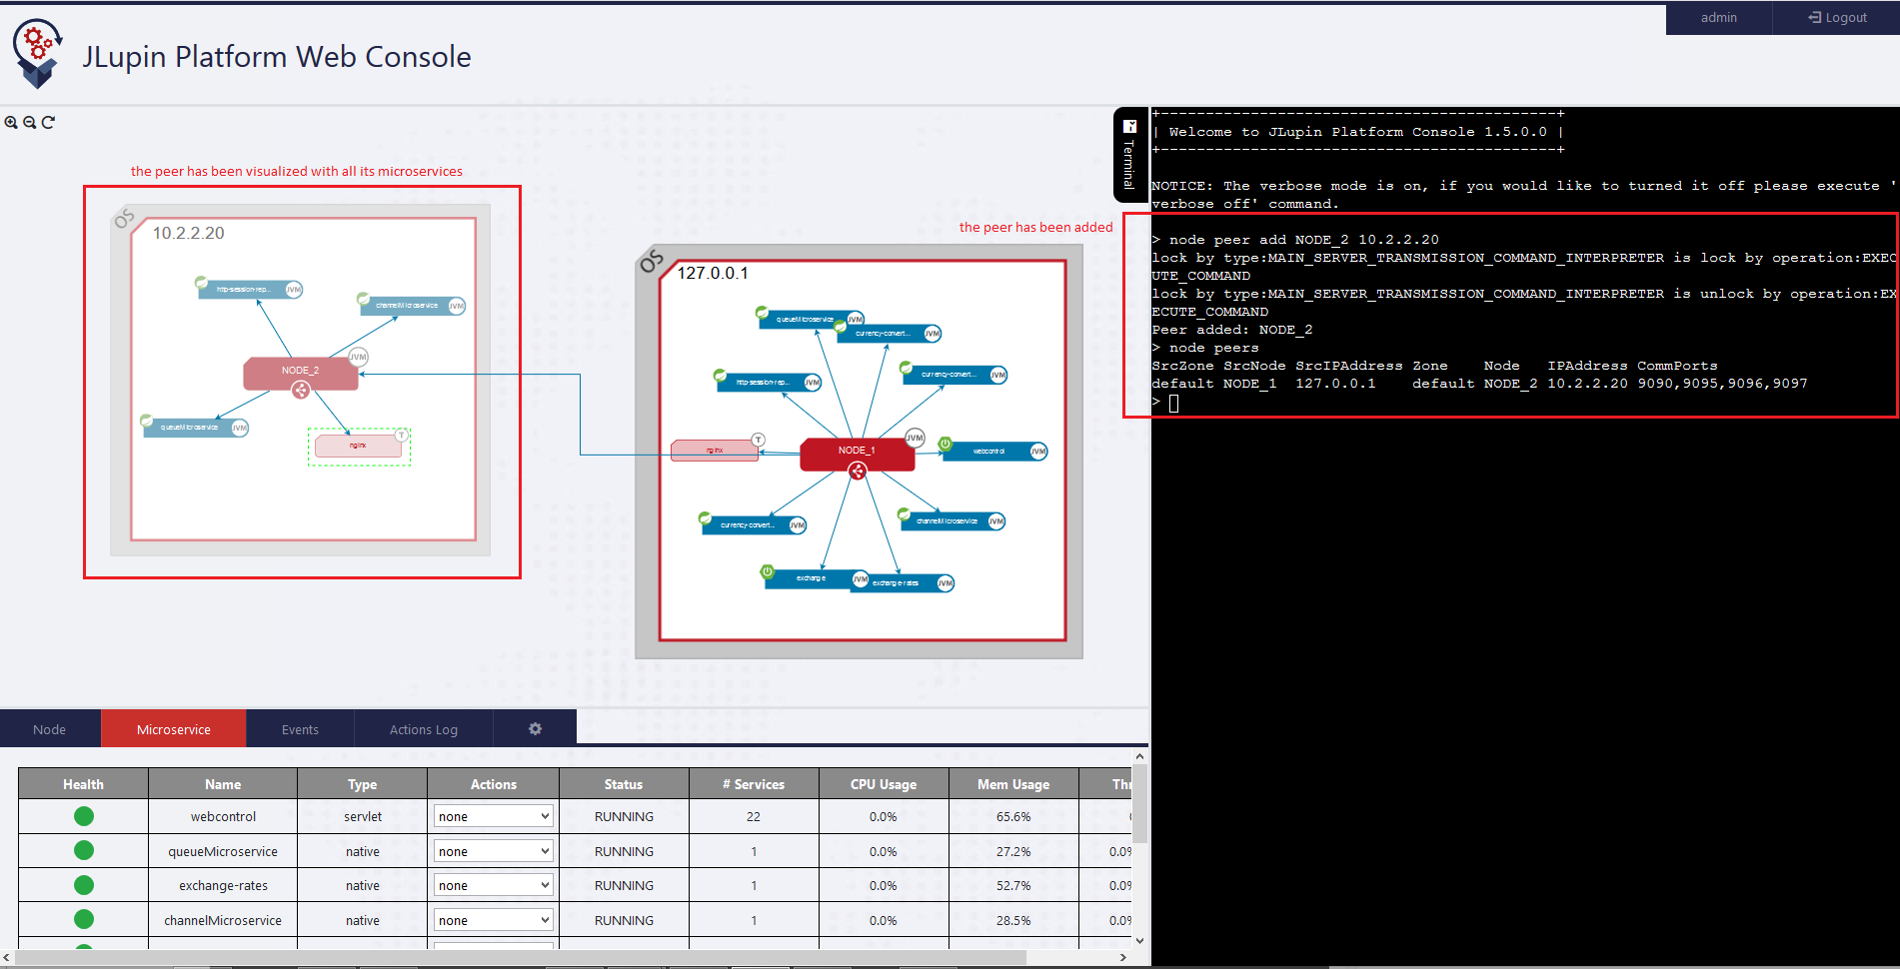This screenshot has width=1900, height=969.
Task: Click the zoom out magnifier icon
Action: (30, 123)
